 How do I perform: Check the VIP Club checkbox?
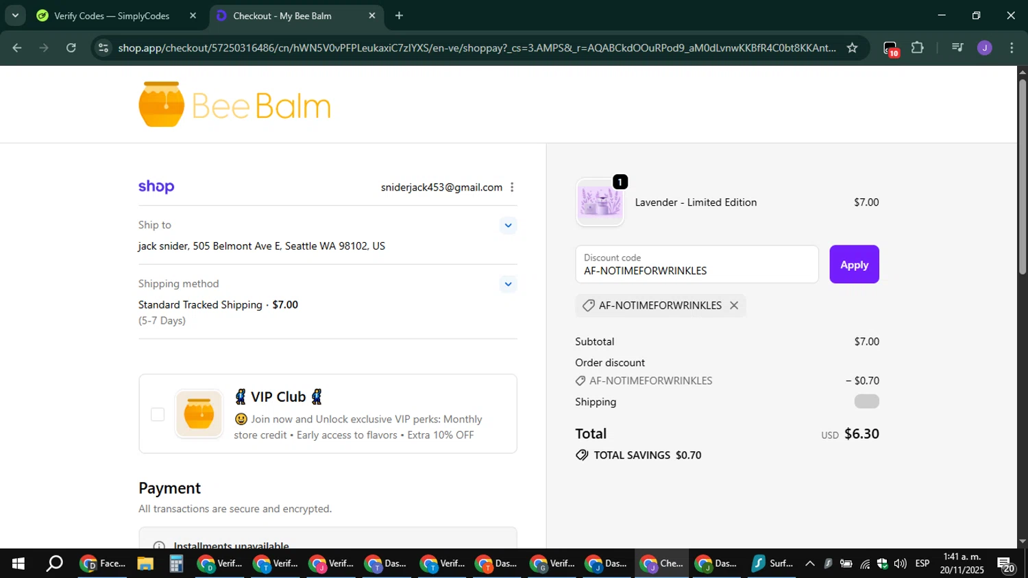pos(158,414)
